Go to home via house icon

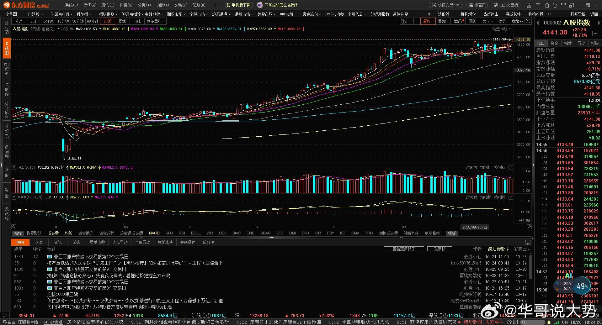coord(547,5)
